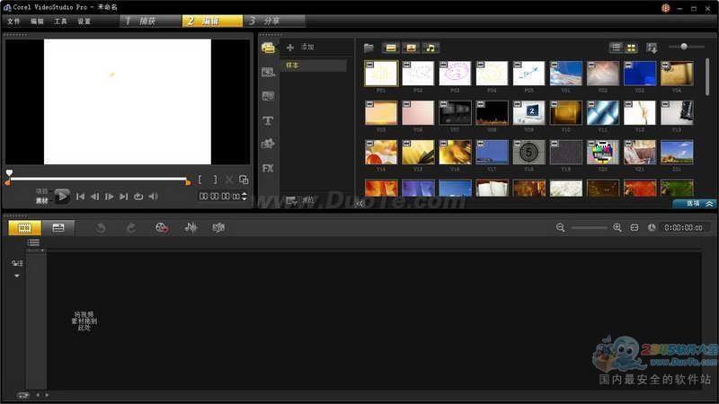Toggle video clips visibility in library
This screenshot has width=719, height=404.
391,48
